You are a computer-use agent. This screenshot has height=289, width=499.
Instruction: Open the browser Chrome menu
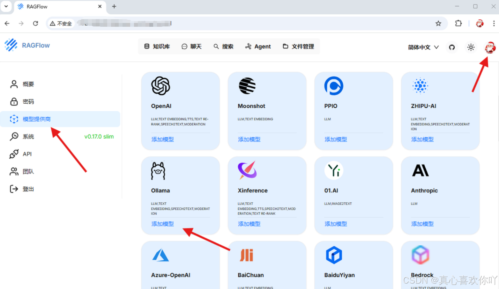[494, 23]
